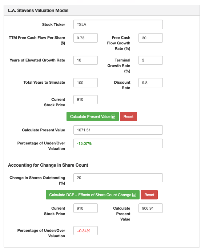Focus the Stock Ticker field containing TSLA
The width and height of the screenshot is (205, 250).
pos(118,24)
